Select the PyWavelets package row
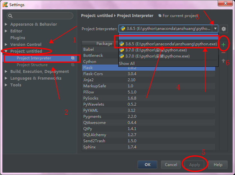The image size is (235, 175). pyautogui.click(x=149, y=104)
